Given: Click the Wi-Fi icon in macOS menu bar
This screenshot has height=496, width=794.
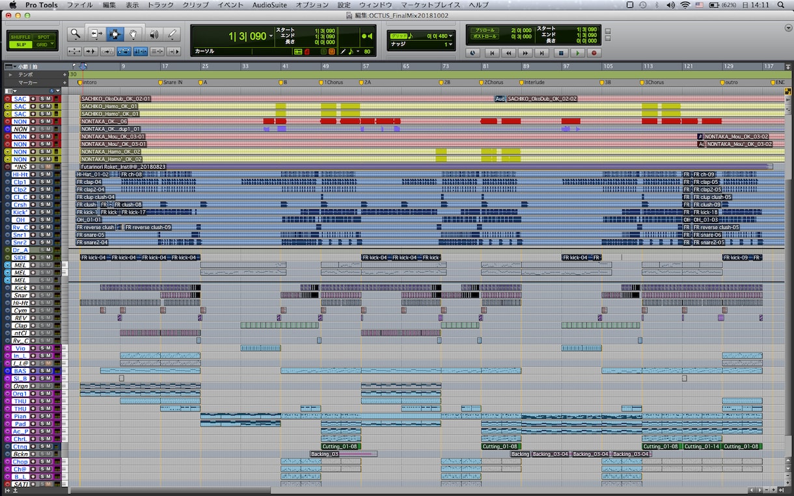Looking at the screenshot, I should pos(685,5).
